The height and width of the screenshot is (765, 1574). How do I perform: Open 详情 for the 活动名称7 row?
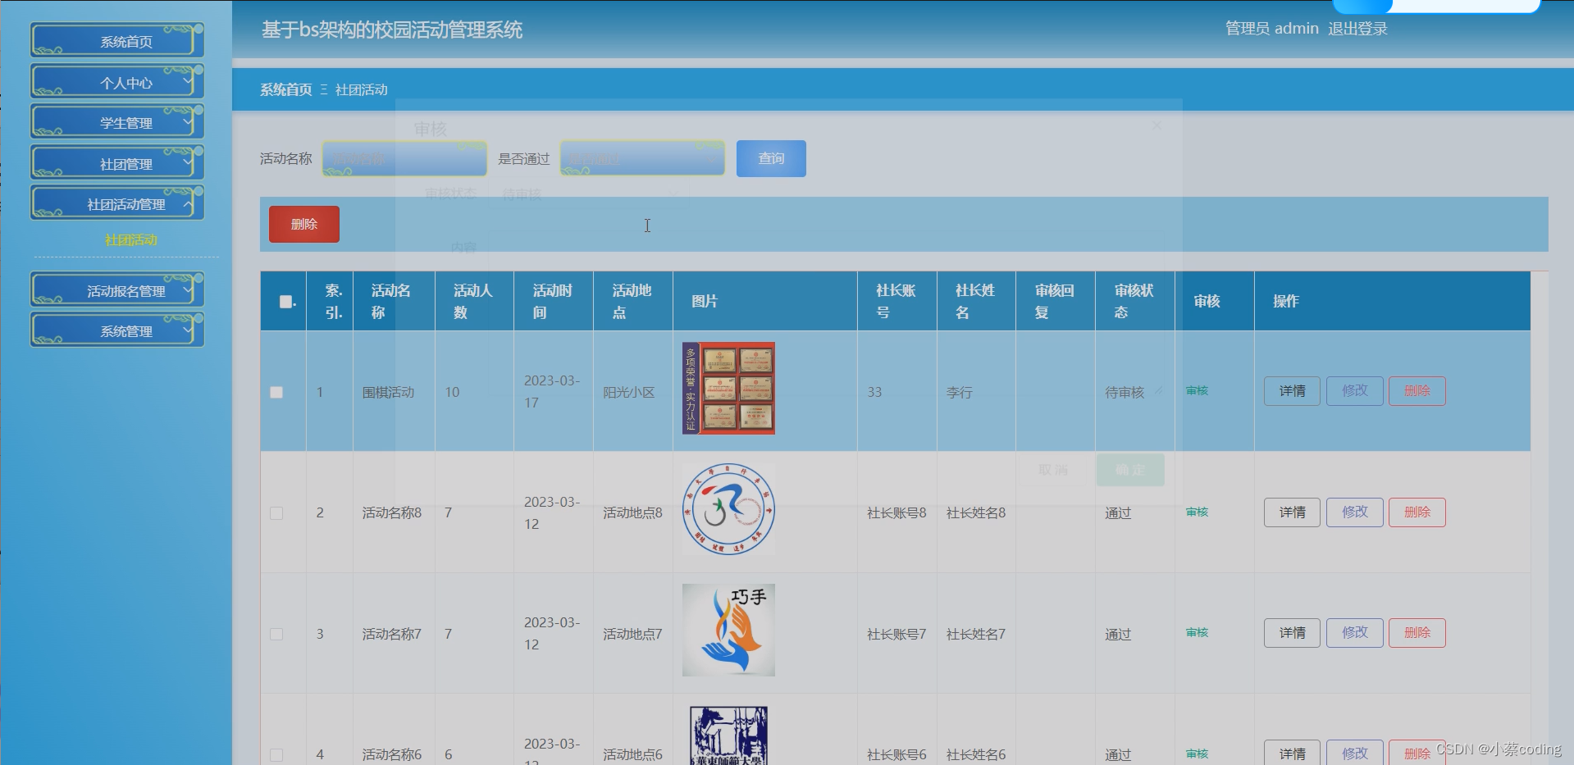pyautogui.click(x=1292, y=633)
